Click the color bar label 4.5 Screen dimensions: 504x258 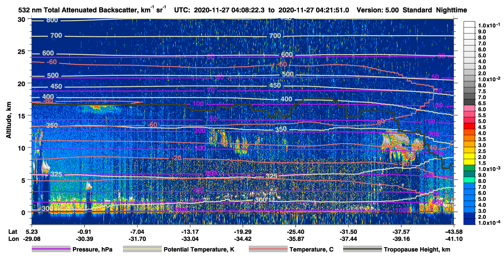click(x=482, y=127)
